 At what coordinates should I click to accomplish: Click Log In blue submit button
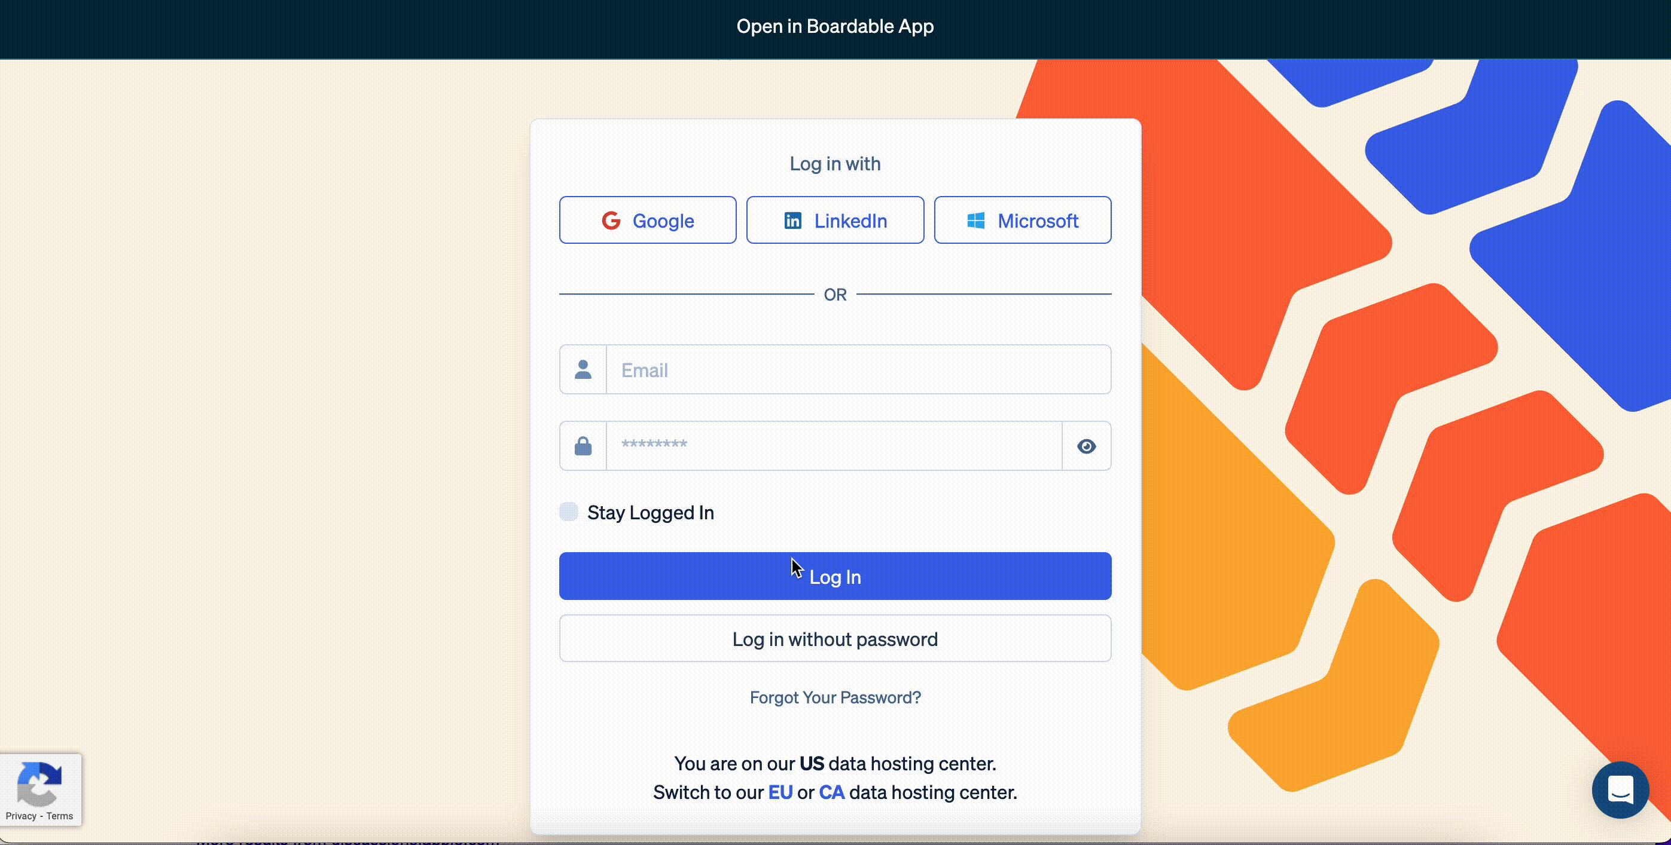pos(835,575)
